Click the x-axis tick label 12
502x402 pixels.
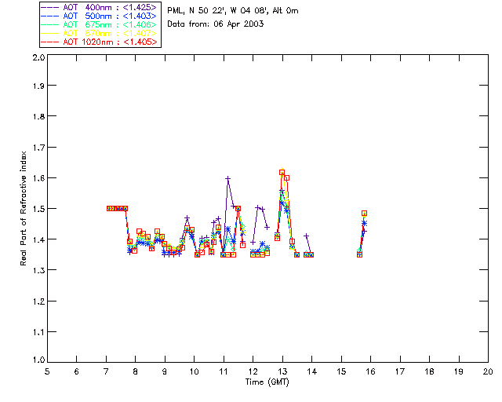pyautogui.click(x=253, y=371)
